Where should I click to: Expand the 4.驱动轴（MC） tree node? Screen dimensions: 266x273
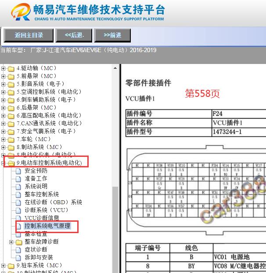click(3, 68)
